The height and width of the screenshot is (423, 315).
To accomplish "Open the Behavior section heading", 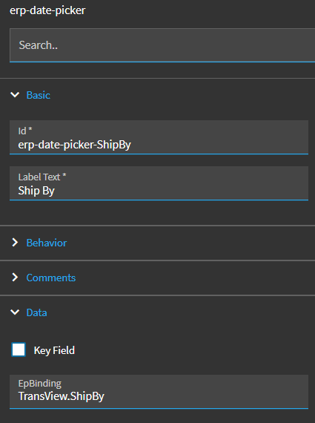I will [47, 243].
